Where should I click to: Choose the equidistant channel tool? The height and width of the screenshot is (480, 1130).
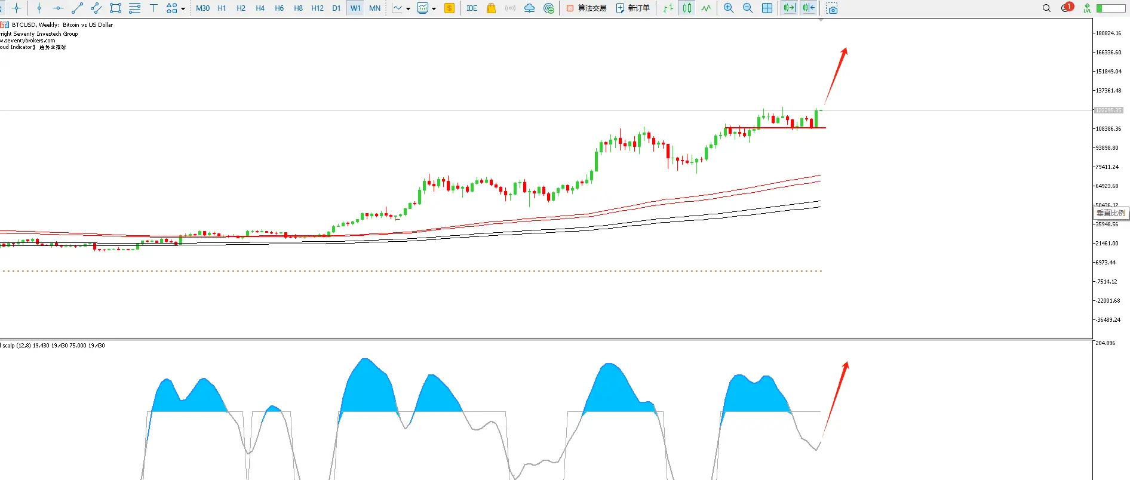96,8
